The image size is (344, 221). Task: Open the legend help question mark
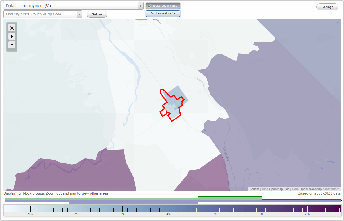(x=342, y=200)
